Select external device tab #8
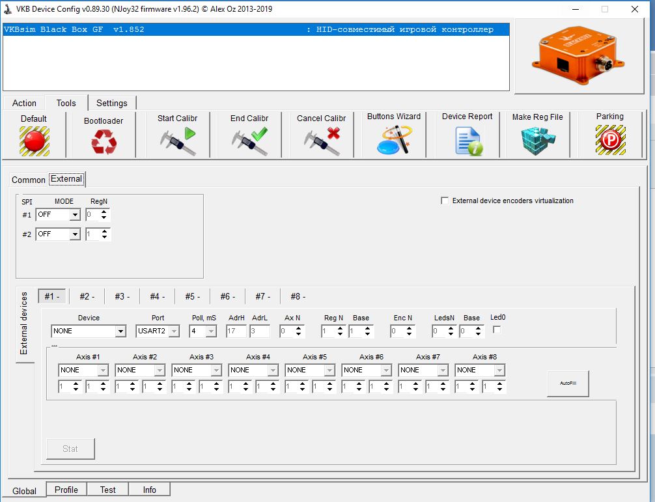Screen dimensions: 655x502 click(298, 296)
